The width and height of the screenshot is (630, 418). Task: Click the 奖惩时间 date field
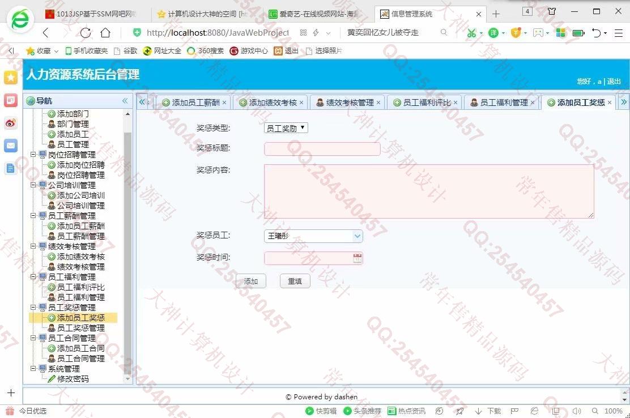coord(313,258)
